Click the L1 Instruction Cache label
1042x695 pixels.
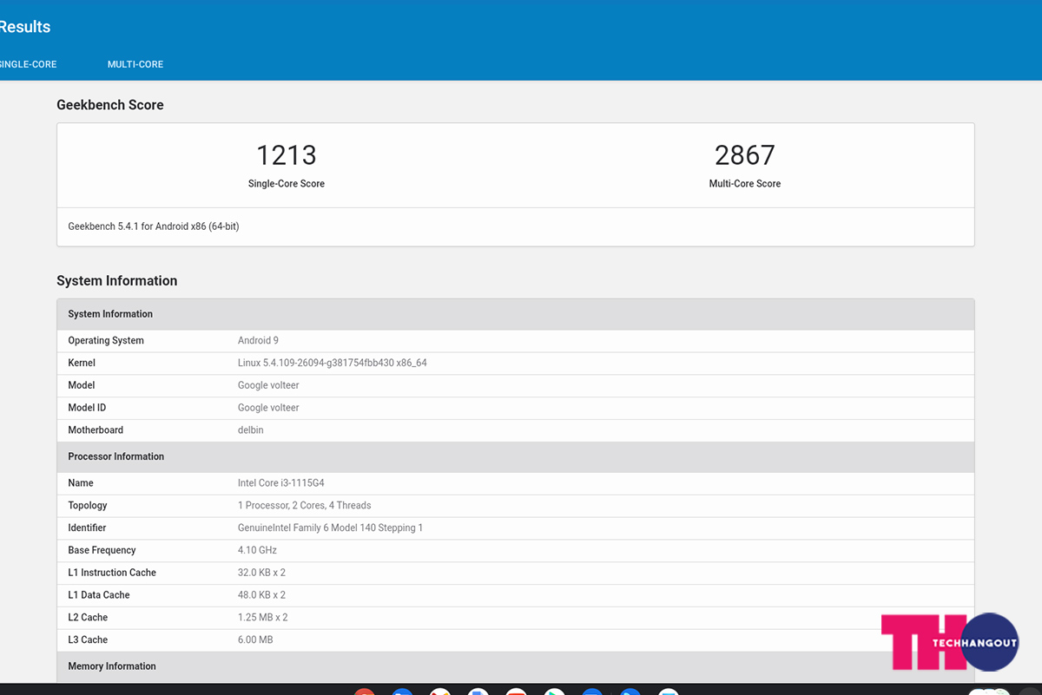[112, 573]
